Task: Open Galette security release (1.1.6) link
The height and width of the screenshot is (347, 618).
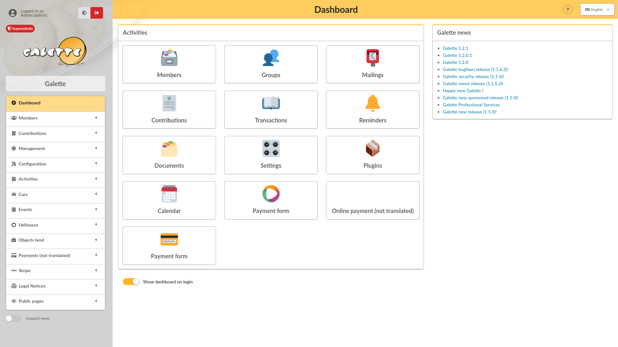Action: [473, 76]
